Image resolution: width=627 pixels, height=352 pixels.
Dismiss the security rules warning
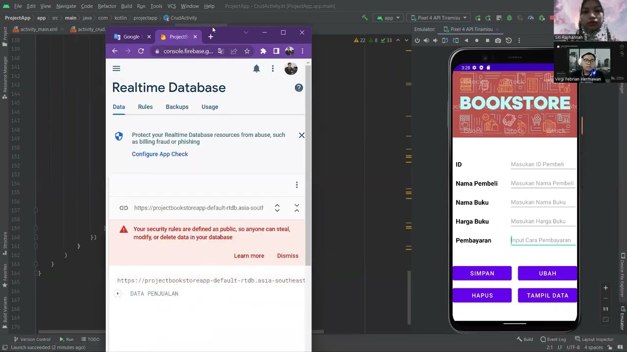[288, 256]
